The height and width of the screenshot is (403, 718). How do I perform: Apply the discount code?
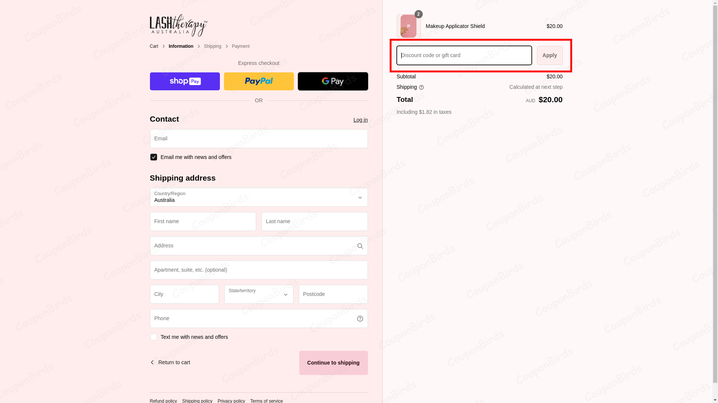tap(549, 55)
